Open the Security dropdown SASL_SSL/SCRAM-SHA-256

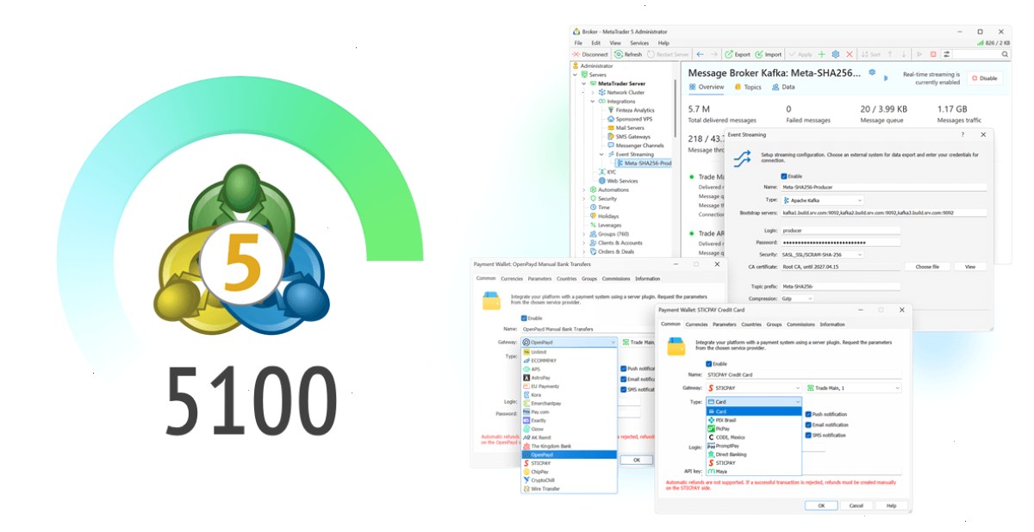[822, 255]
